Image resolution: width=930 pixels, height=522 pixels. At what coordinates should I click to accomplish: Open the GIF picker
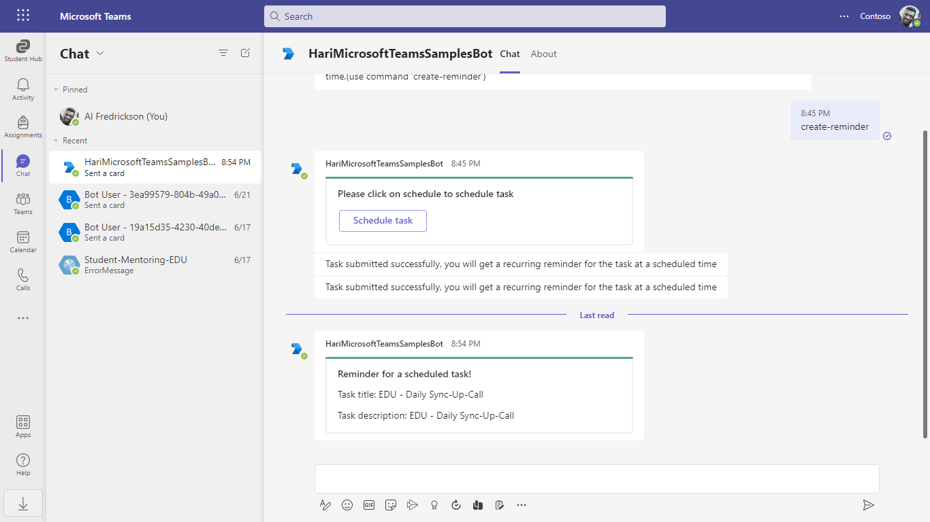369,505
